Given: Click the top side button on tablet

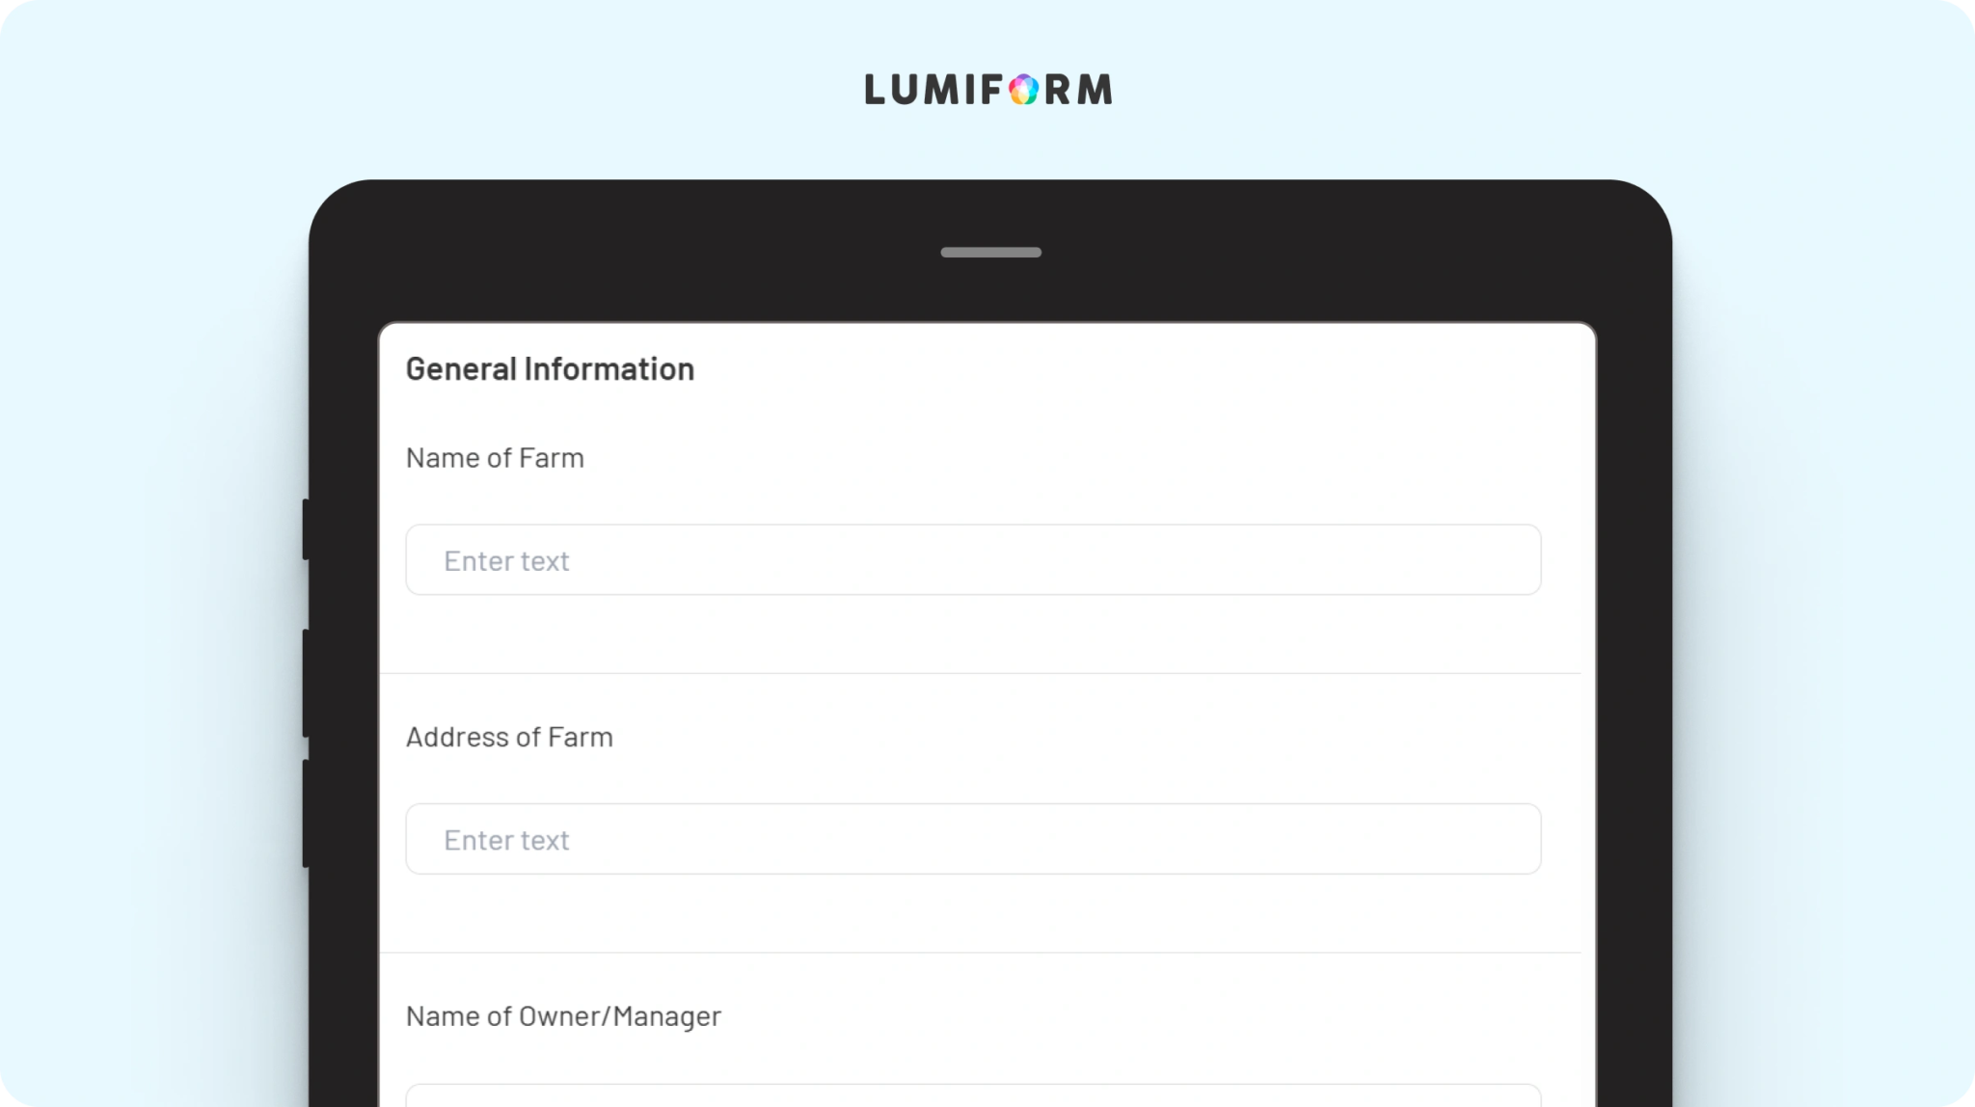Looking at the screenshot, I should pos(306,528).
